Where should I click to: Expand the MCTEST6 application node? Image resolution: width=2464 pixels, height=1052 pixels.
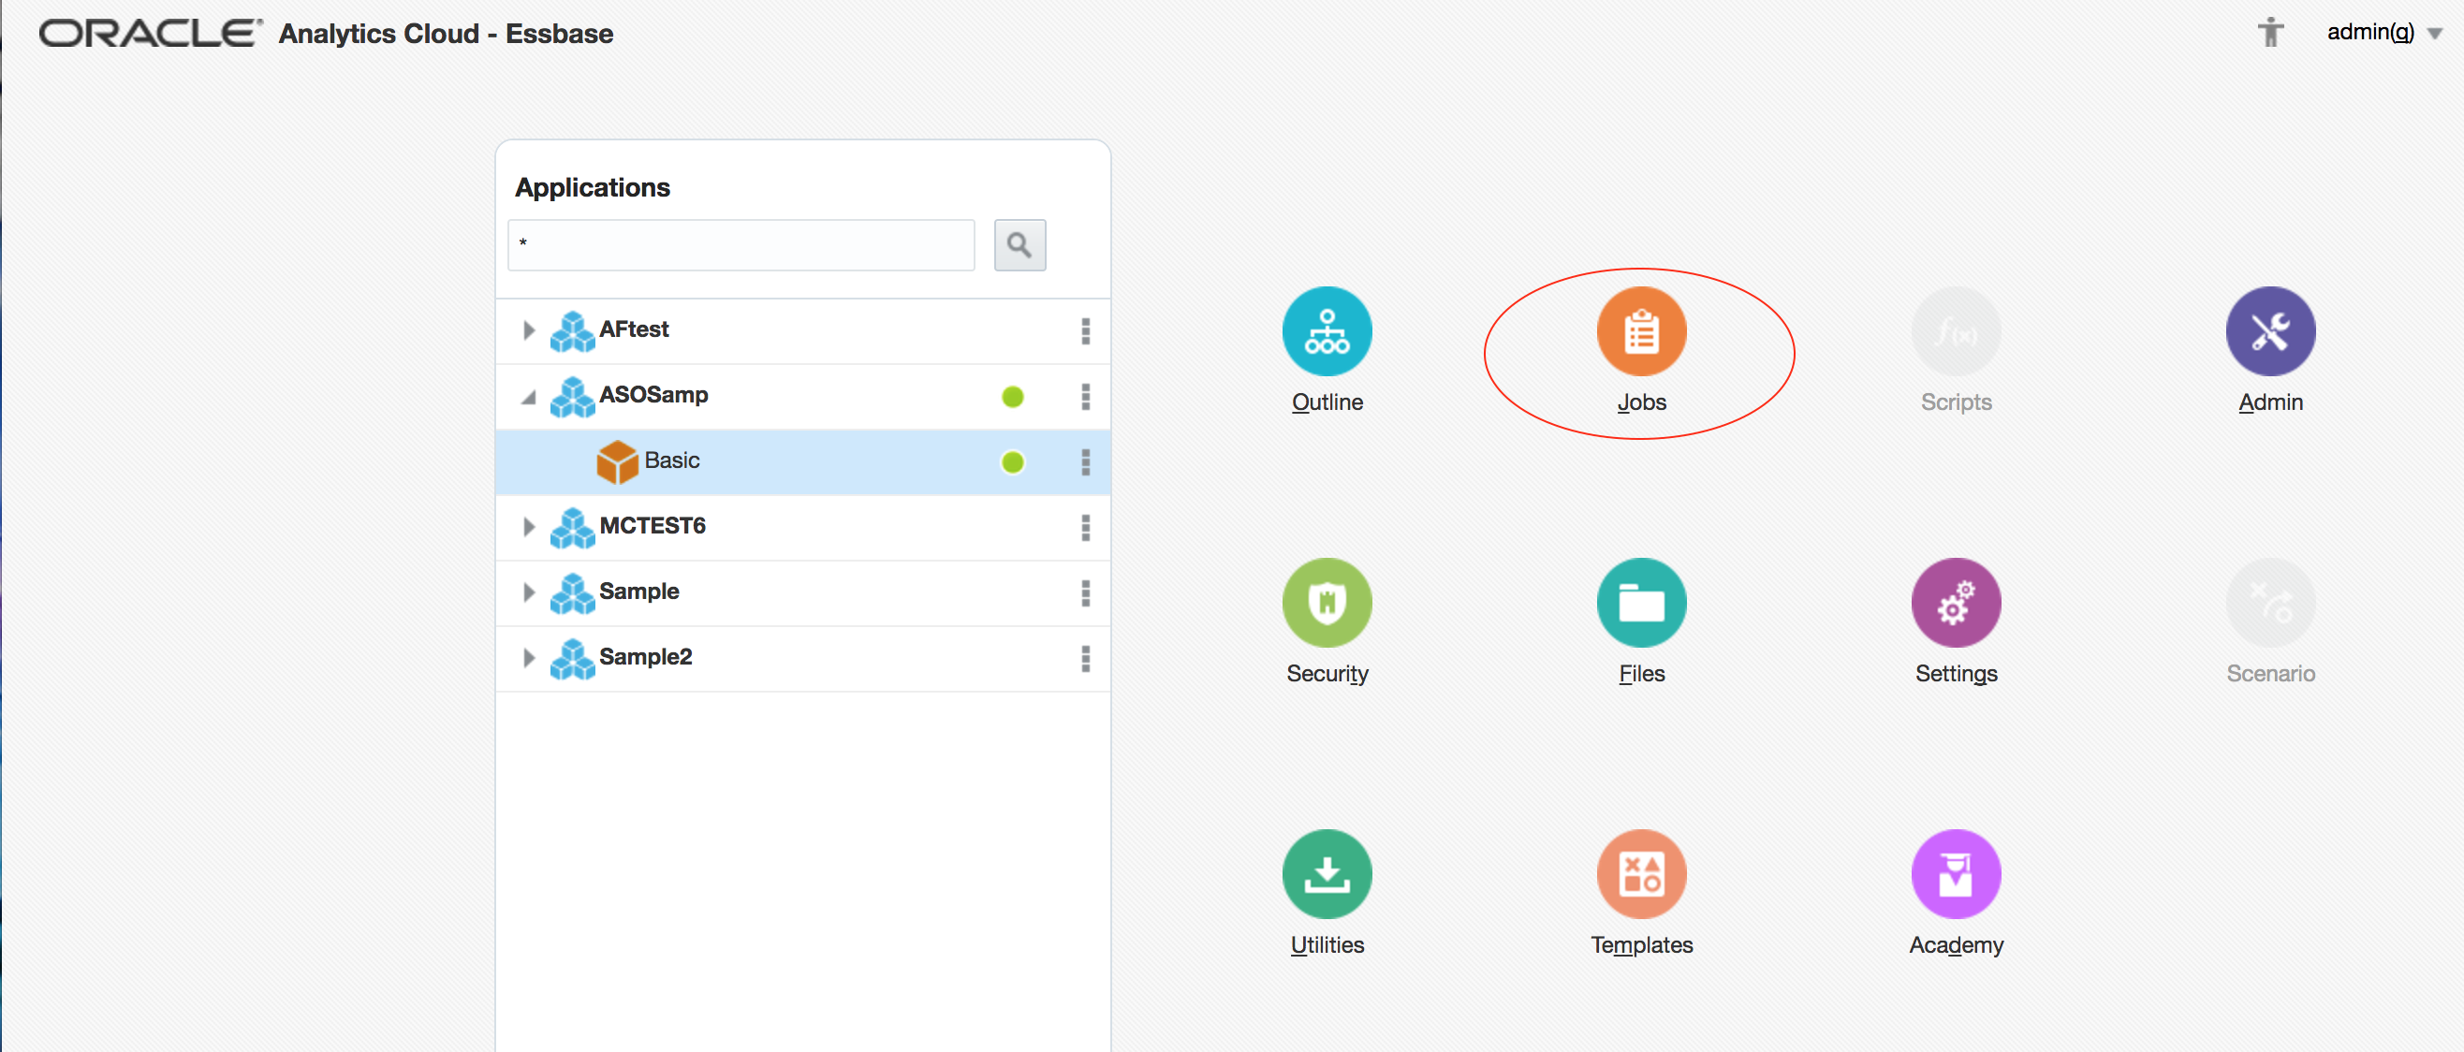pos(528,527)
